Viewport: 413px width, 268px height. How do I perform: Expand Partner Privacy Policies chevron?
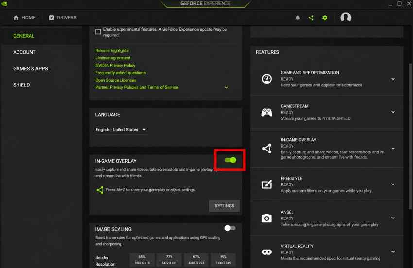click(x=226, y=87)
